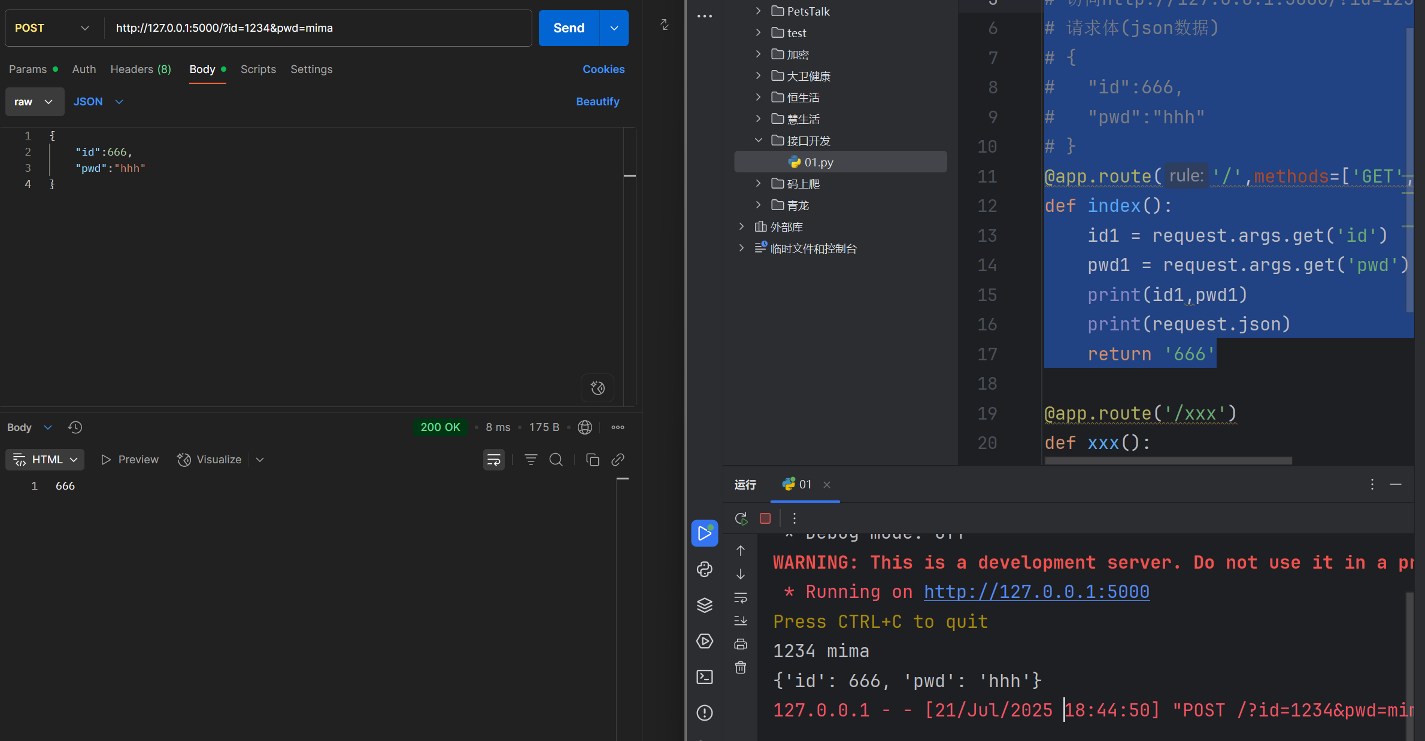Screen dimensions: 1425x741
Task: Select the 01.py file
Action: [841, 162]
